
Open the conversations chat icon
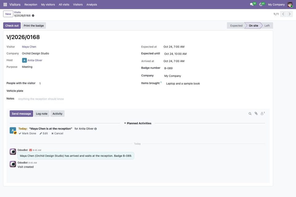pos(252,4)
